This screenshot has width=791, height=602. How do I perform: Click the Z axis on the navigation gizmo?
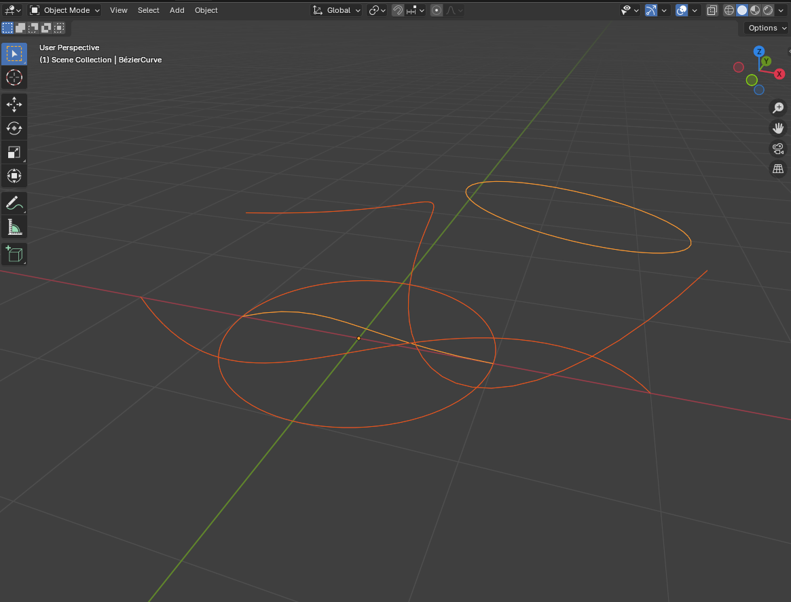point(758,51)
